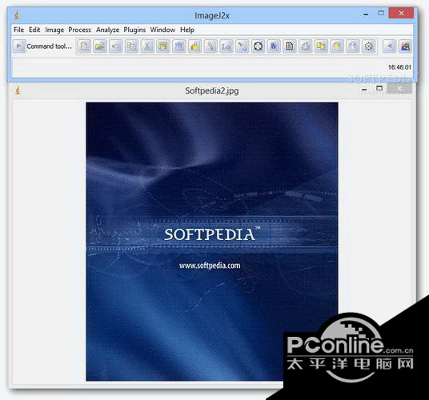Viewport: 429px width, 400px height.
Task: Click the microscope icon in Softpedia2.jpg title bar
Action: 18,90
